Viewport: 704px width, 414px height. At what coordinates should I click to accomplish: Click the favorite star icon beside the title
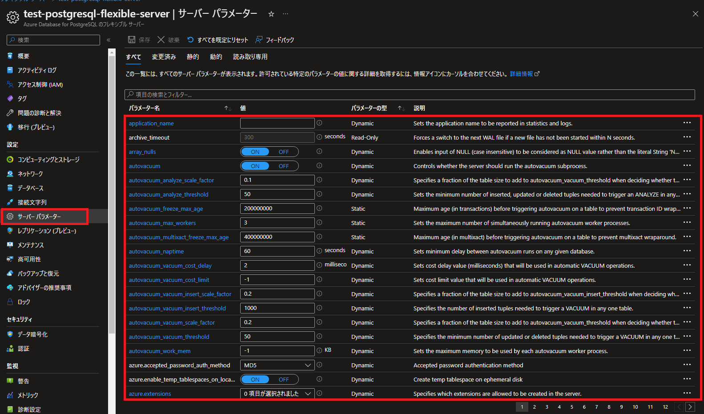(x=271, y=14)
